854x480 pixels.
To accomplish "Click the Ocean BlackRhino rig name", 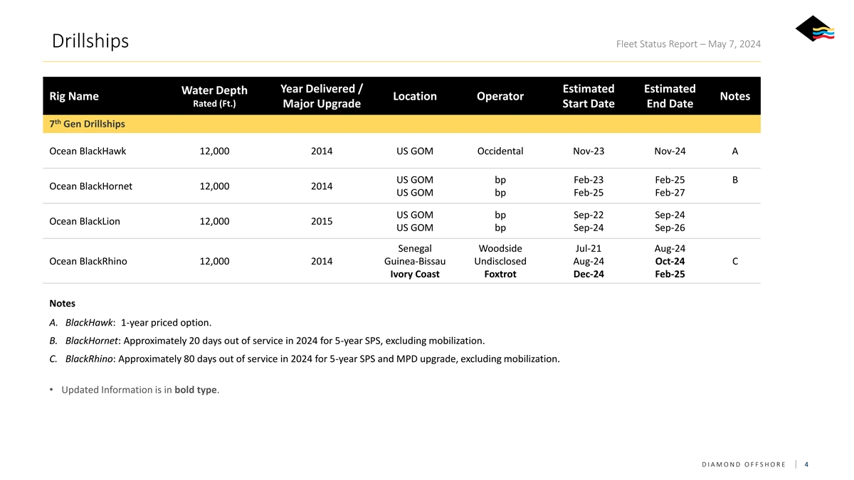I will pos(88,261).
